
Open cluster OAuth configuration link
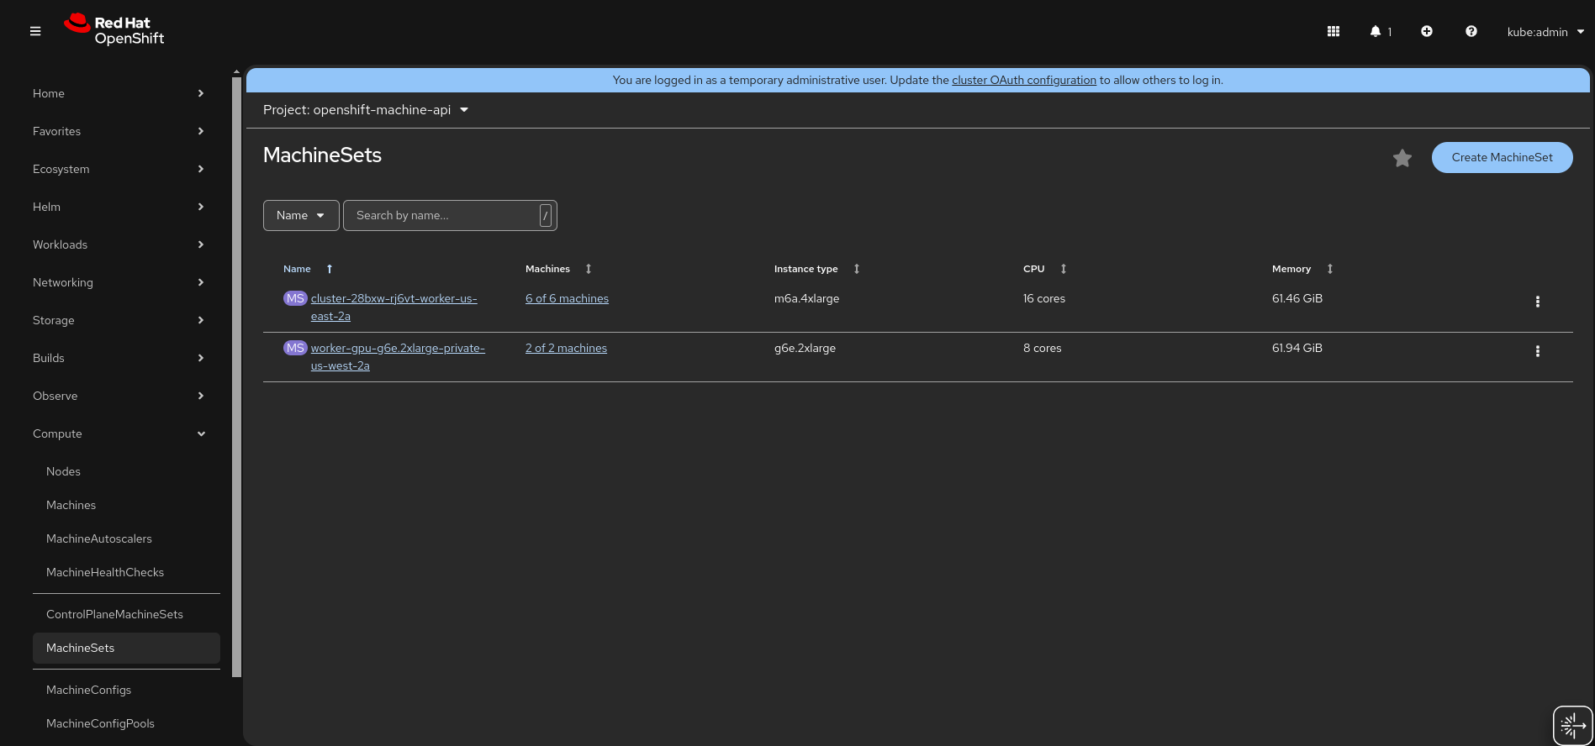[1024, 80]
